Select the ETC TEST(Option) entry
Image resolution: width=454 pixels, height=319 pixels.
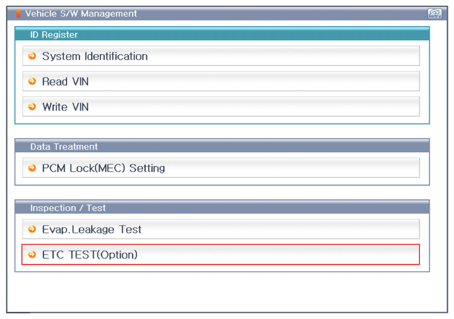tap(89, 255)
